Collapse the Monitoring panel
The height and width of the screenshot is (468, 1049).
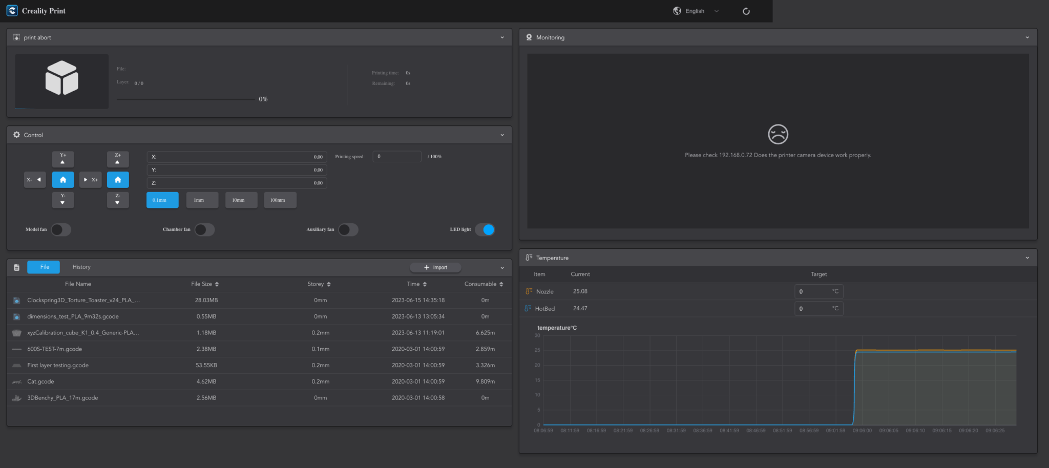(x=1027, y=37)
